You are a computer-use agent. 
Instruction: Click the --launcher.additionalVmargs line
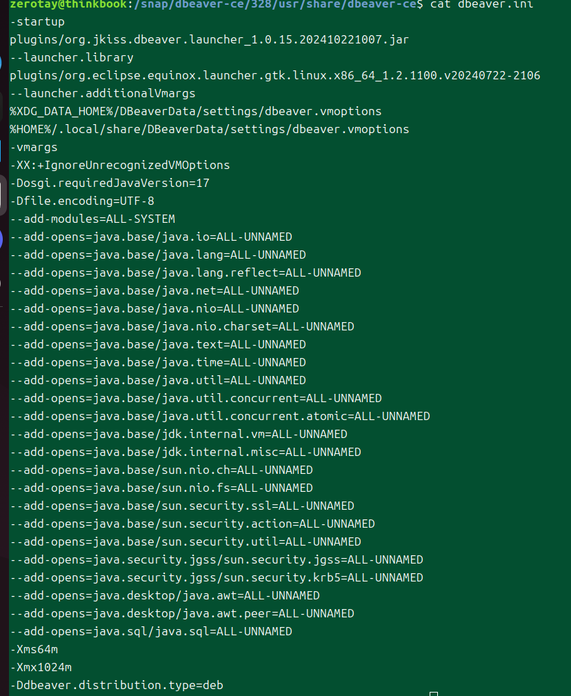click(103, 93)
